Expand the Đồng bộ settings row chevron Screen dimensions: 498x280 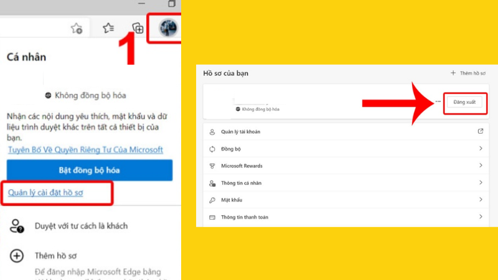click(x=480, y=149)
